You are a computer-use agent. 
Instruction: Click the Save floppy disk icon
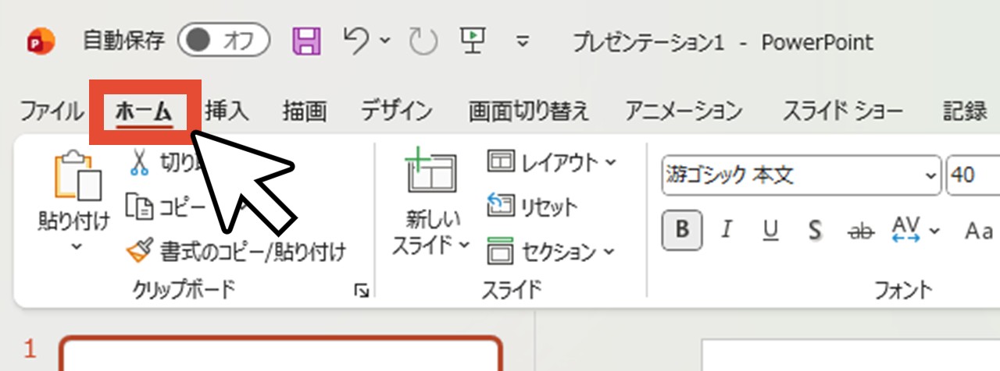click(306, 41)
